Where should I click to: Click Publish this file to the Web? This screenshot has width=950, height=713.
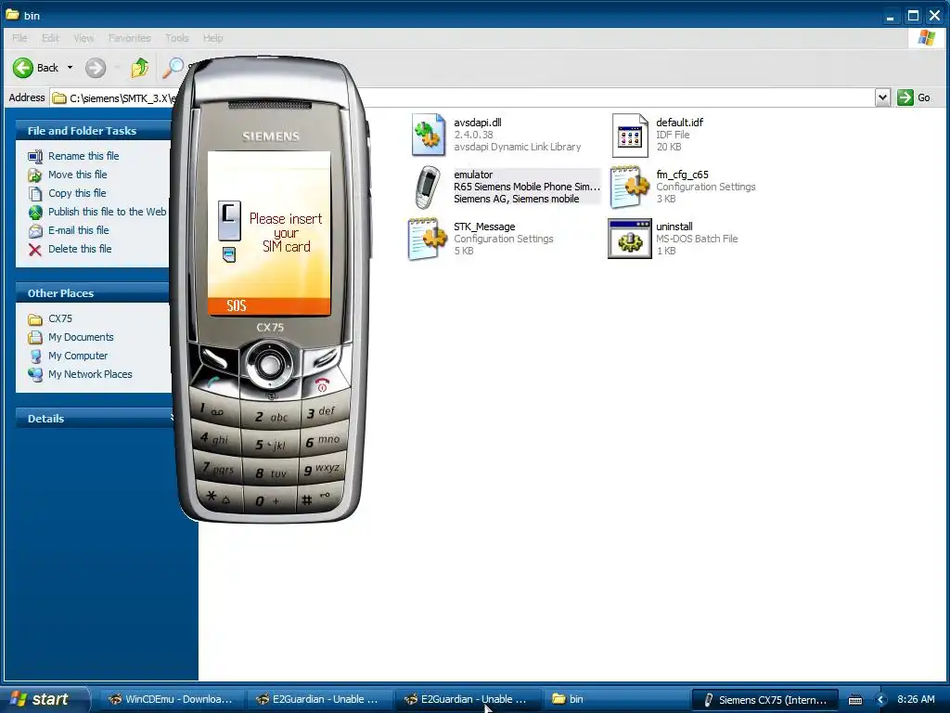pyautogui.click(x=108, y=212)
